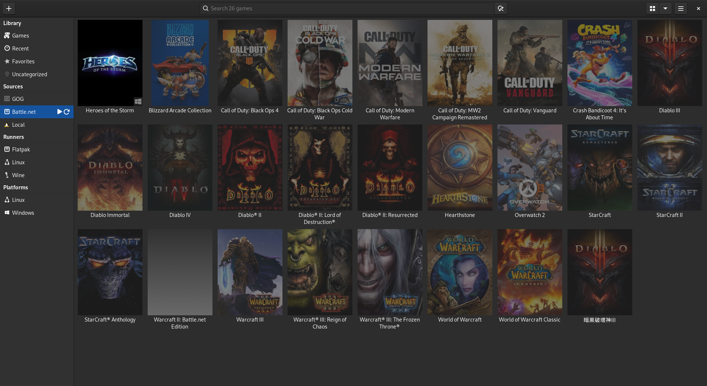Select Diablo II: Resurrected cover
Viewport: 707px width, 386px height.
[390, 168]
